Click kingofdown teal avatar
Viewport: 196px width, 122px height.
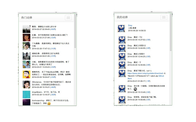26,95
